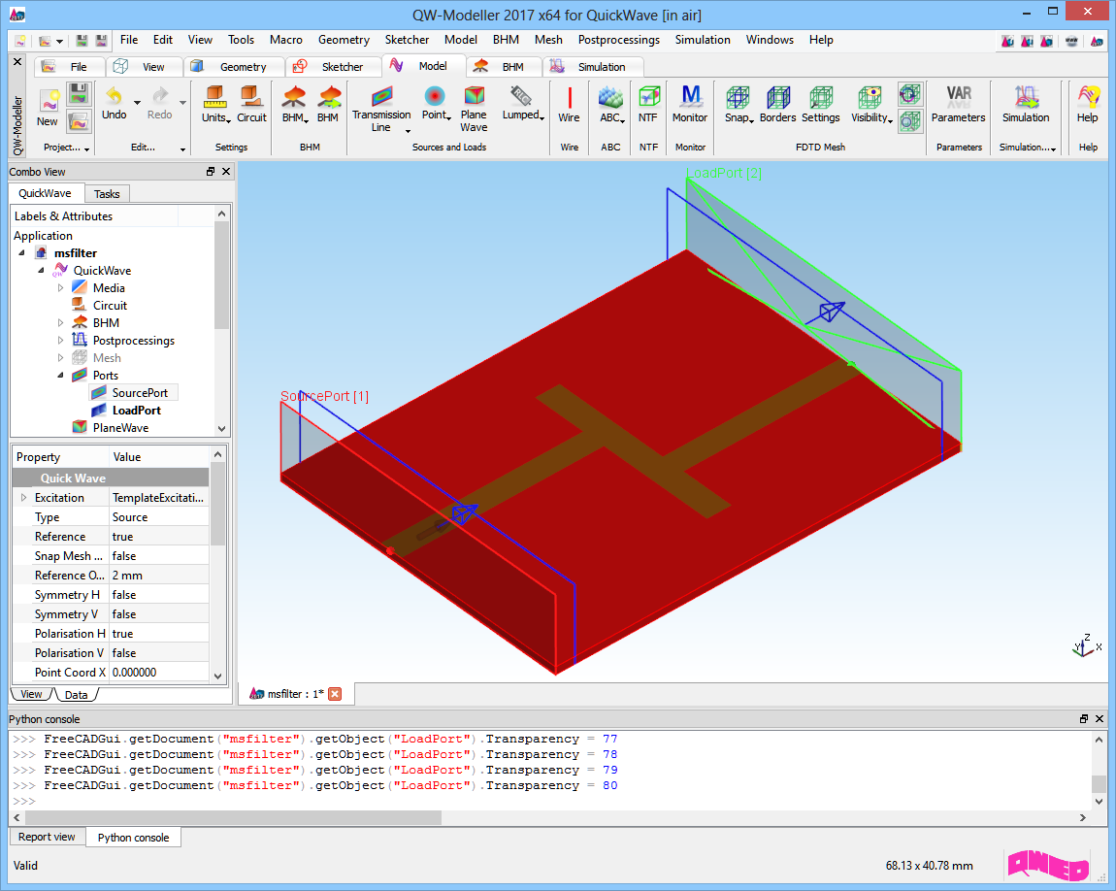This screenshot has width=1116, height=891.
Task: Click the Help icon in ribbon
Action: [1088, 97]
